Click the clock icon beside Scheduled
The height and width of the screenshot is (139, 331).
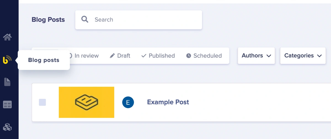(189, 56)
